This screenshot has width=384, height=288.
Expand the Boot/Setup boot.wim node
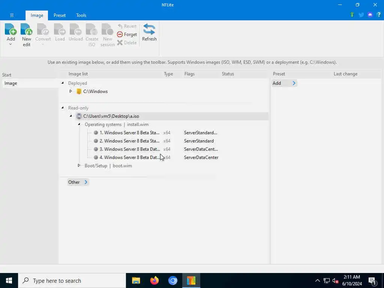pos(79,165)
